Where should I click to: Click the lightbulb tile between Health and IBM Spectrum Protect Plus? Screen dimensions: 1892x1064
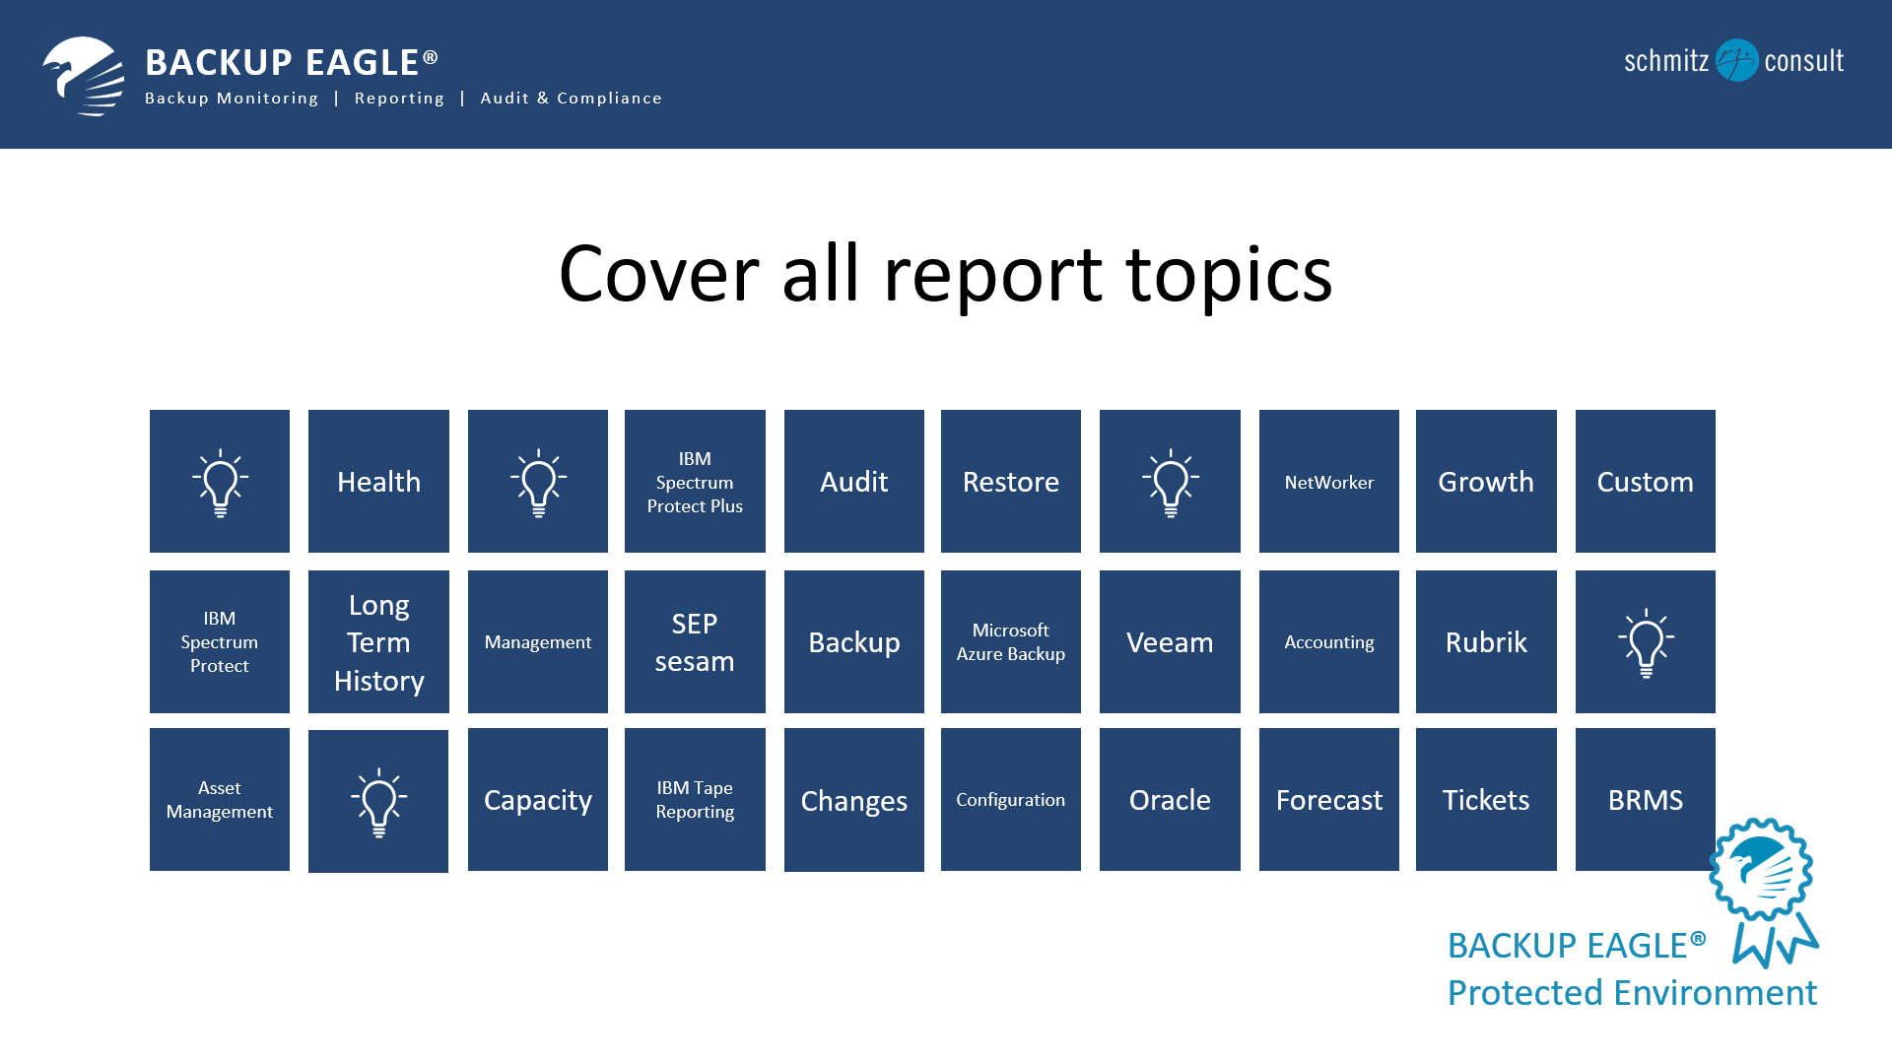click(538, 482)
